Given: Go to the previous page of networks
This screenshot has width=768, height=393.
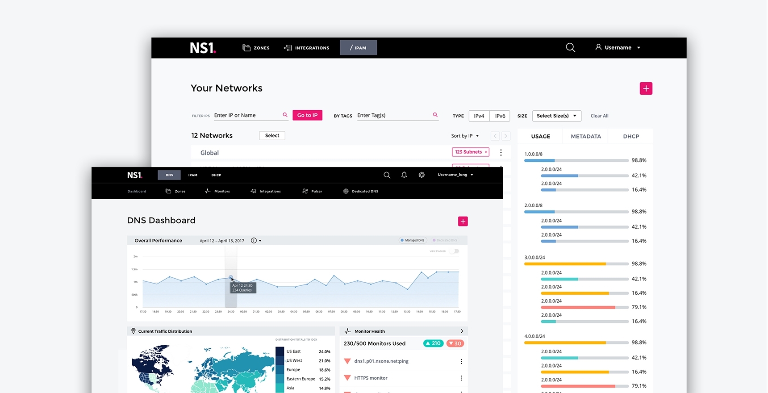Looking at the screenshot, I should click(495, 136).
